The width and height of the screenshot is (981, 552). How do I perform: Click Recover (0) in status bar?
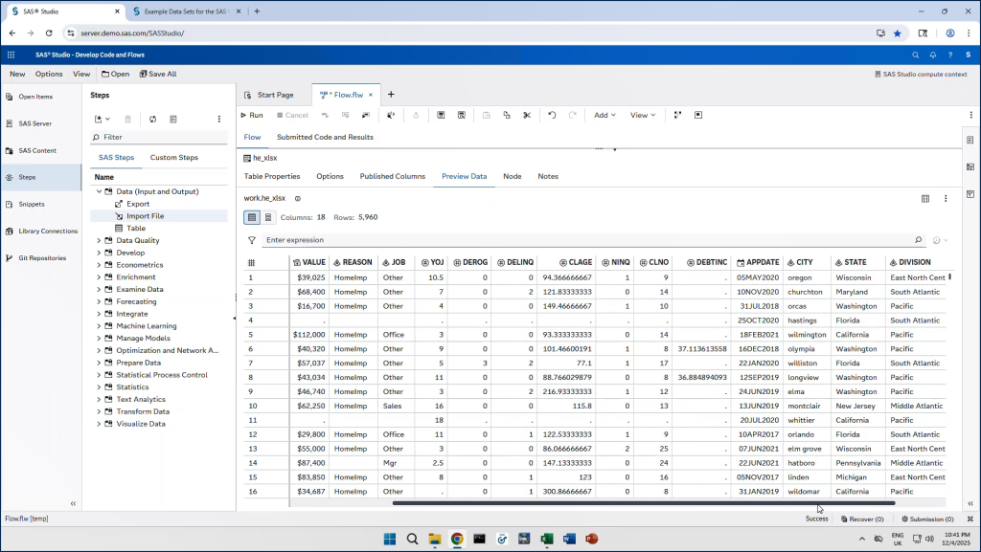point(862,519)
